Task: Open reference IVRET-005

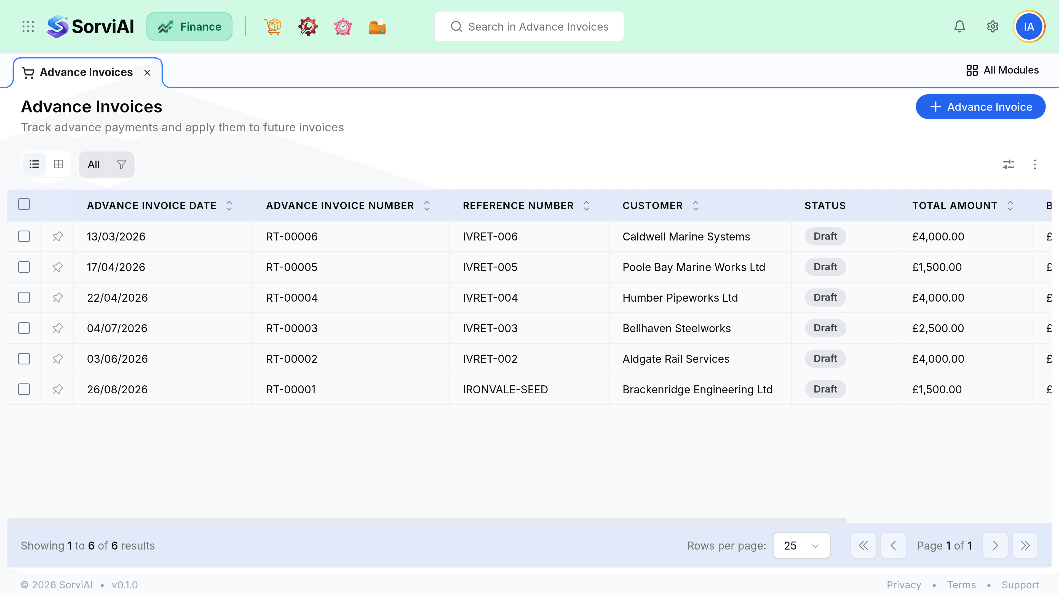Action: (x=490, y=267)
